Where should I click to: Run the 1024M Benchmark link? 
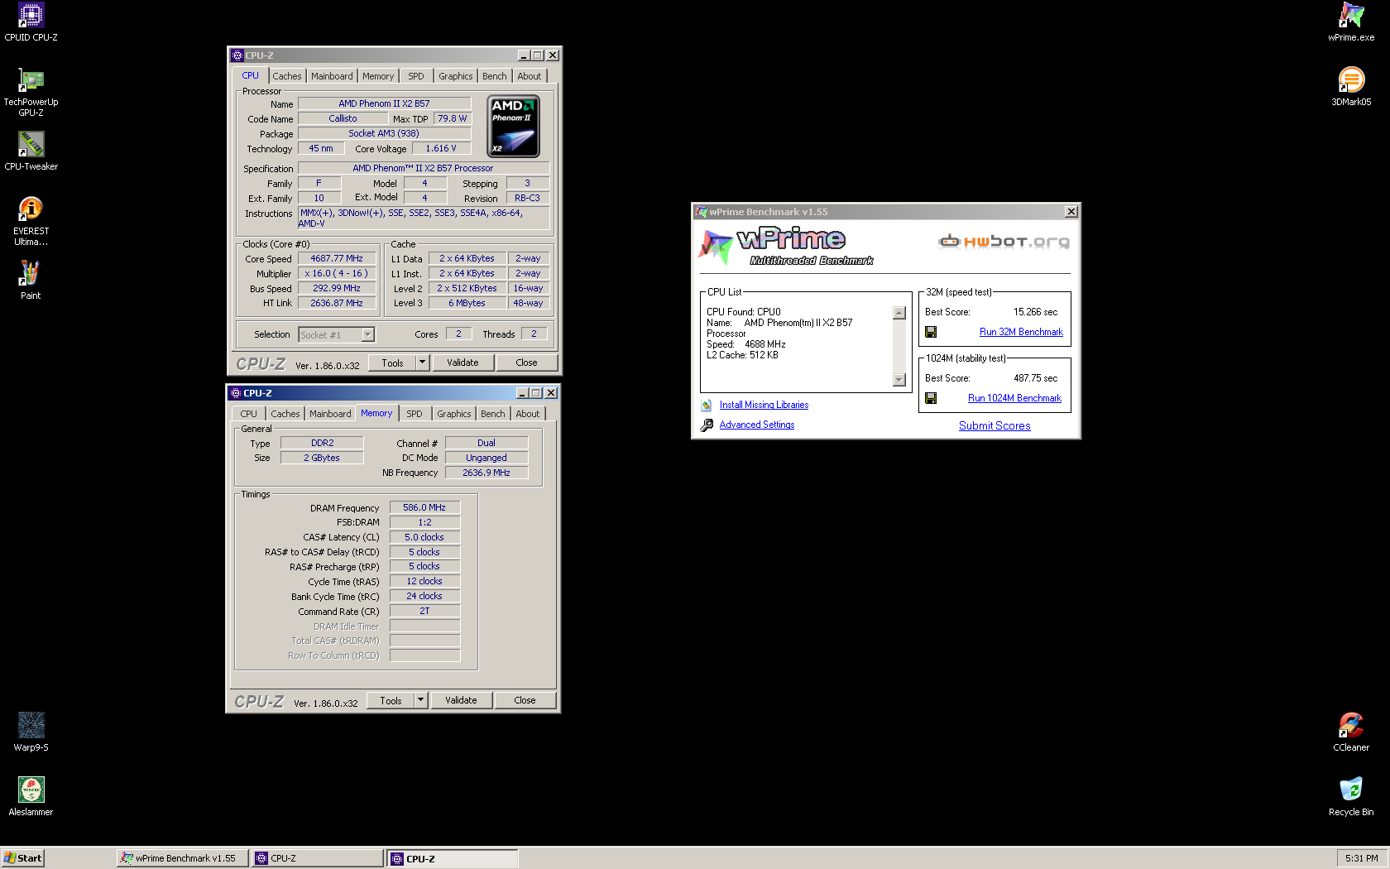(1014, 398)
